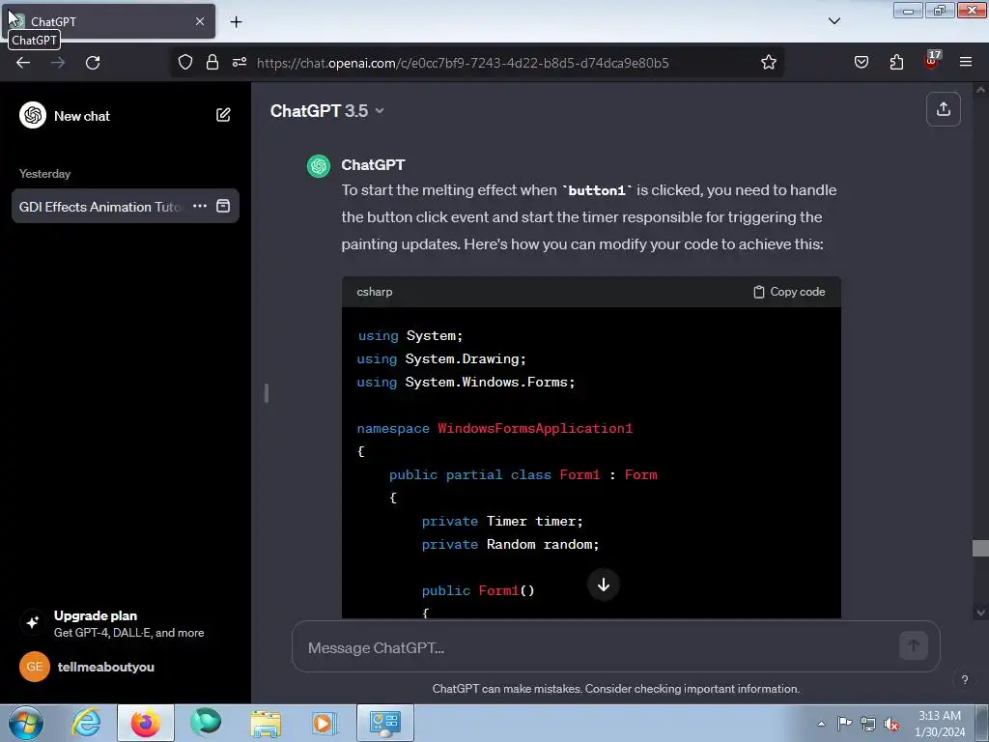This screenshot has height=742, width=989.
Task: Reload the page
Action: [93, 63]
